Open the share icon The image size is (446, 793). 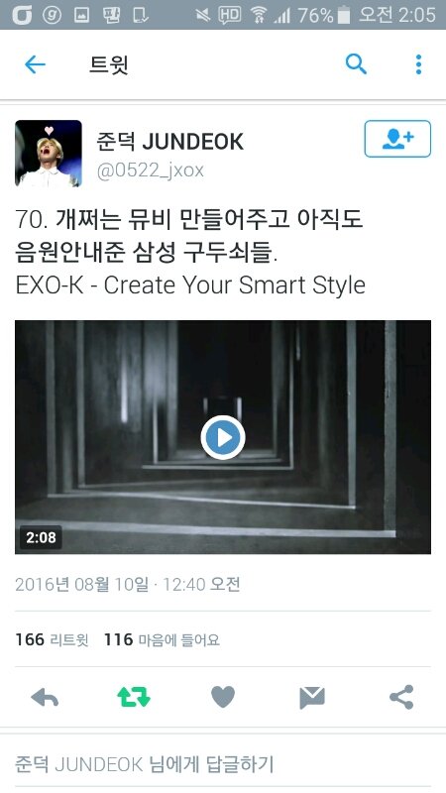click(401, 698)
